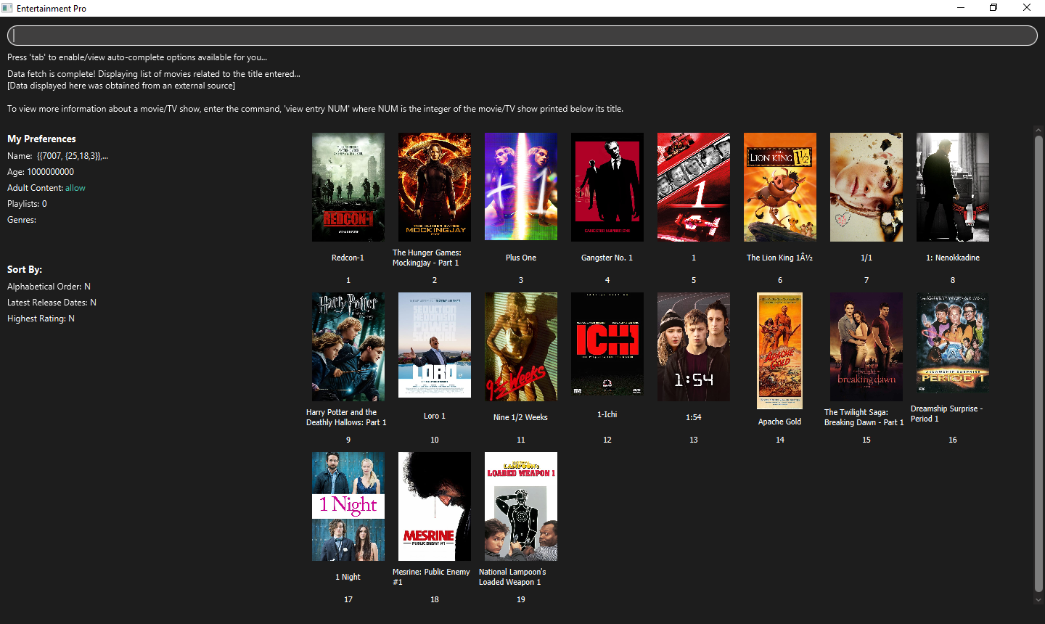Select Mesrine: Public Enemy #1 poster
The width and height of the screenshot is (1045, 624).
pos(435,506)
